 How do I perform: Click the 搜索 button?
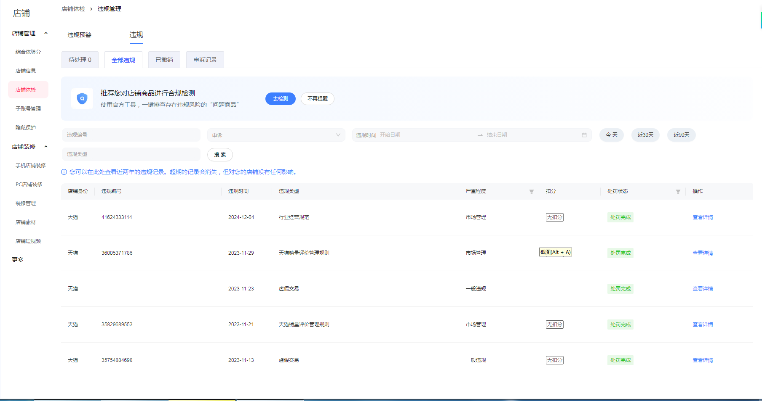pos(219,155)
